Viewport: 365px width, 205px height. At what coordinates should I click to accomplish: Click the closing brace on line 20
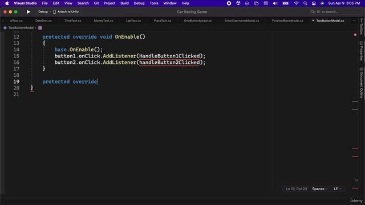32,88
